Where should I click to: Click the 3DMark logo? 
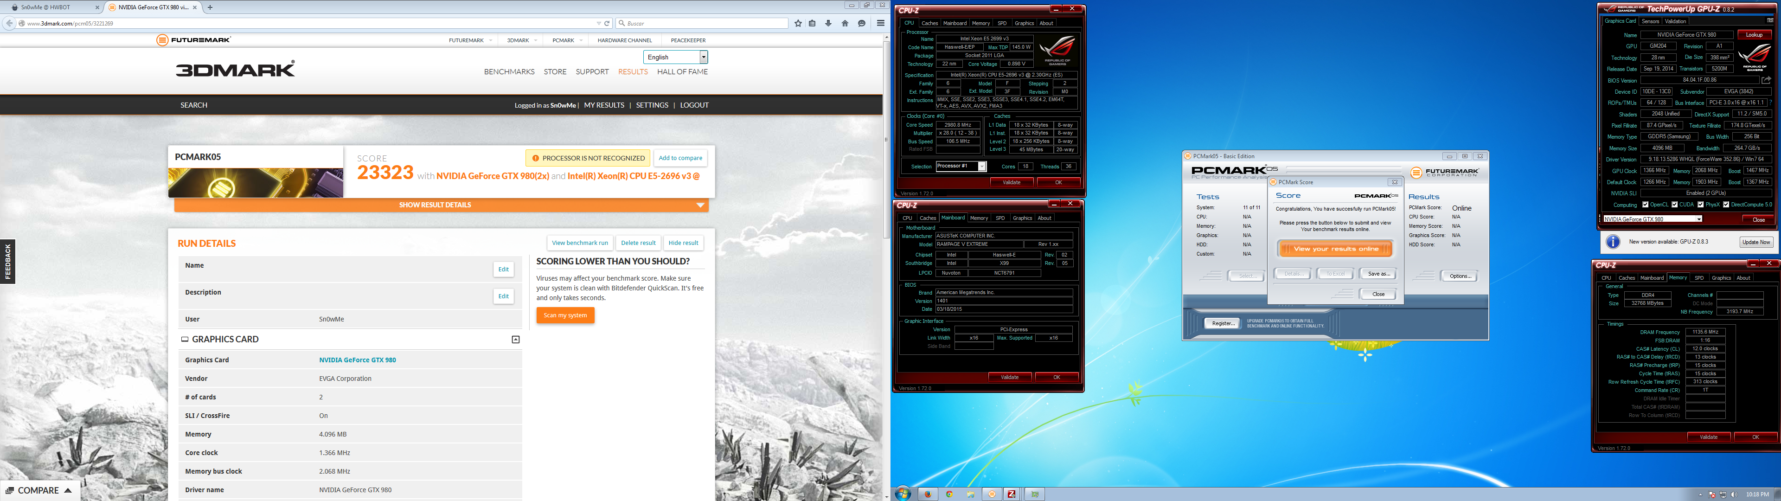pyautogui.click(x=235, y=69)
